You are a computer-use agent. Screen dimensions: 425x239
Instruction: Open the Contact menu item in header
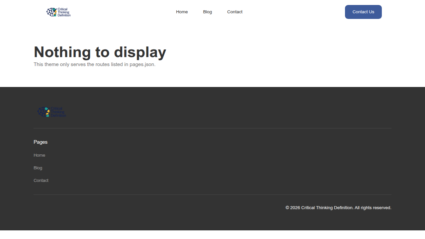click(x=235, y=12)
